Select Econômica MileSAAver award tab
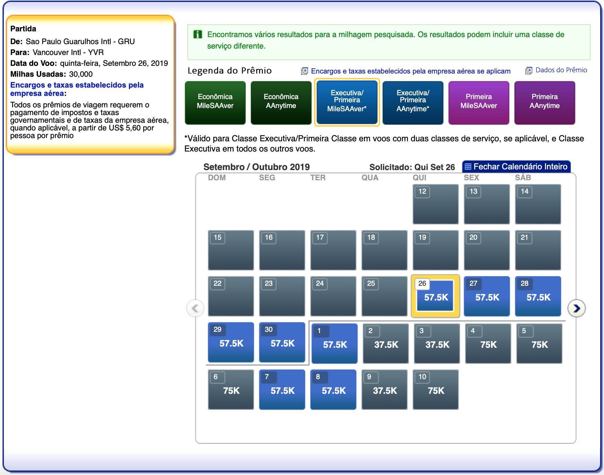 pyautogui.click(x=215, y=103)
